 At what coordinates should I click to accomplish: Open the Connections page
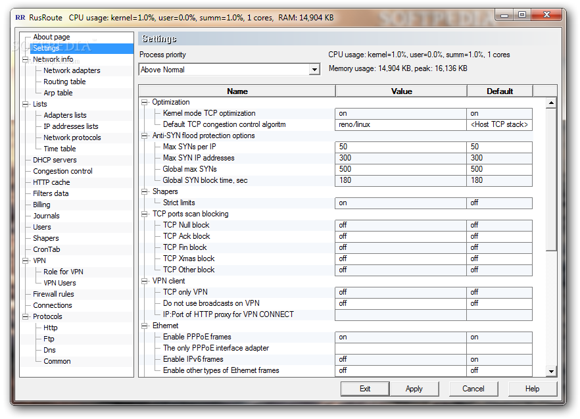52,305
